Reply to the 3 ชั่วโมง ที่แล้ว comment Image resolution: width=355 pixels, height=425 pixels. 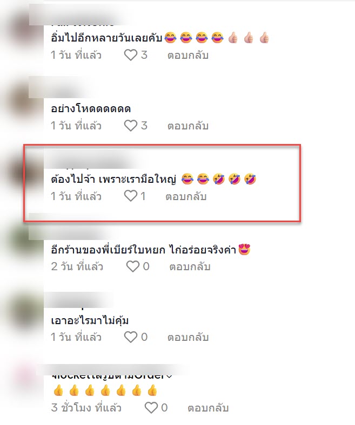pyautogui.click(x=208, y=408)
